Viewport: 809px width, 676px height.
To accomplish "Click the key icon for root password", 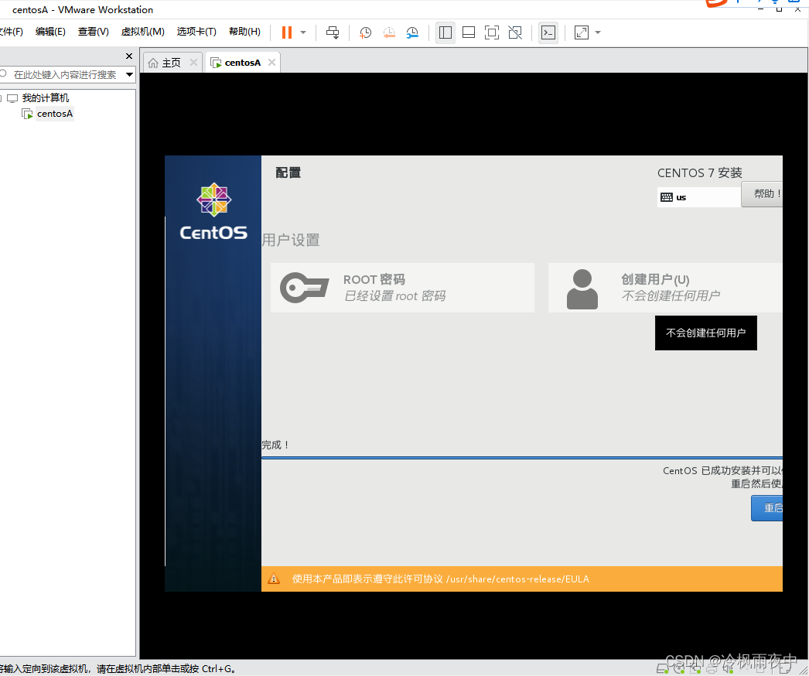I will 305,288.
